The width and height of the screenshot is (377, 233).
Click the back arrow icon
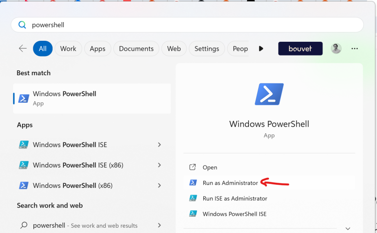tap(23, 48)
